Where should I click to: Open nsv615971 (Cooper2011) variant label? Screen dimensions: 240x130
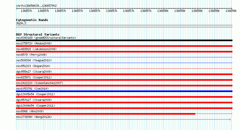point(34,77)
